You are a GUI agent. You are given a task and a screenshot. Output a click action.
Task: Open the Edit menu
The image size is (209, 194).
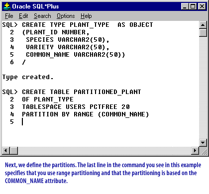click(x=23, y=16)
